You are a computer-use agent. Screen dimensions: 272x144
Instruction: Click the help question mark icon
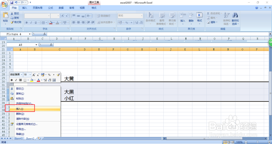tap(257, 8)
